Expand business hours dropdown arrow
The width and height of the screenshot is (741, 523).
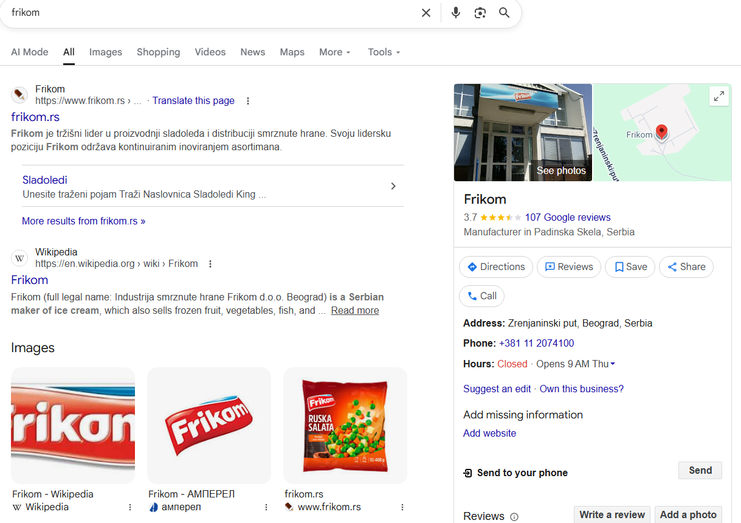pyautogui.click(x=613, y=364)
